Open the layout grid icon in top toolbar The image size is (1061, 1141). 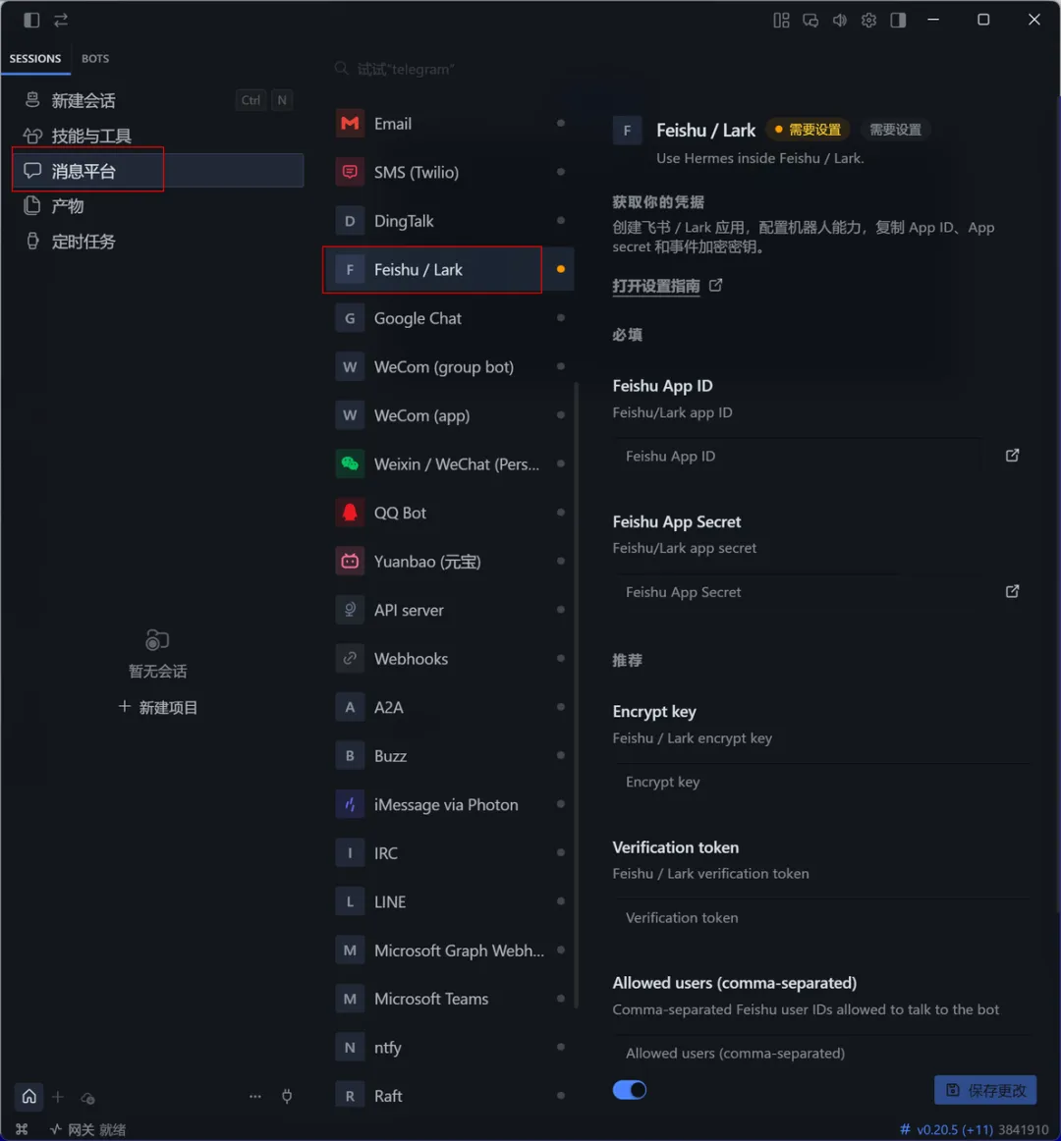(781, 21)
